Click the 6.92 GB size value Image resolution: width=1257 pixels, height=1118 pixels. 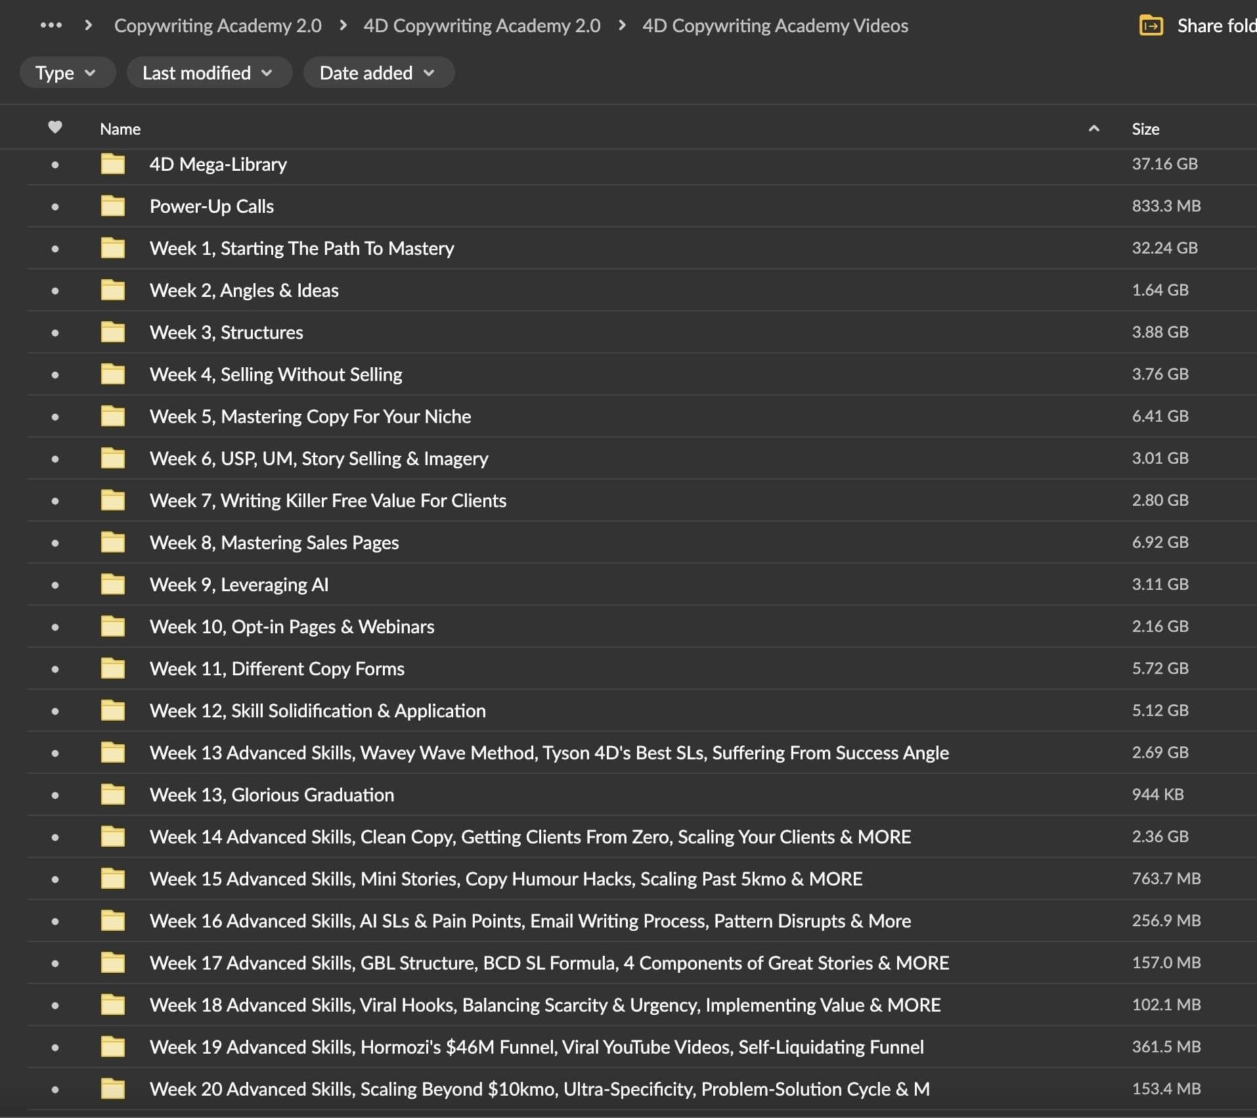point(1160,542)
